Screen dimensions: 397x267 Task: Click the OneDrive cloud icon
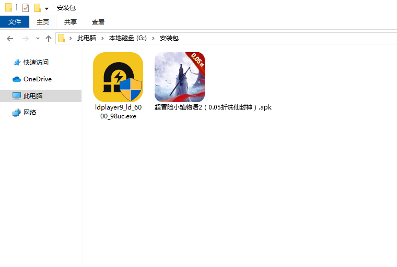tap(17, 79)
